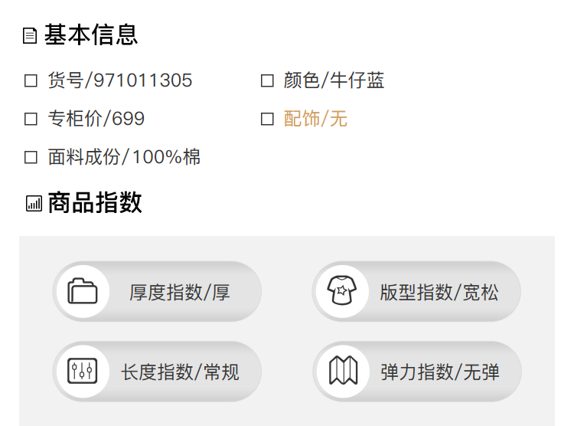Screen dimensions: 574x426
Task: Click the sliders icon for 长度指数
Action: pyautogui.click(x=83, y=372)
